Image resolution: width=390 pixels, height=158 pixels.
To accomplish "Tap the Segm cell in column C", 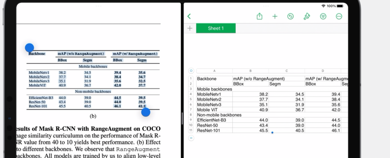I will (x=287, y=84).
